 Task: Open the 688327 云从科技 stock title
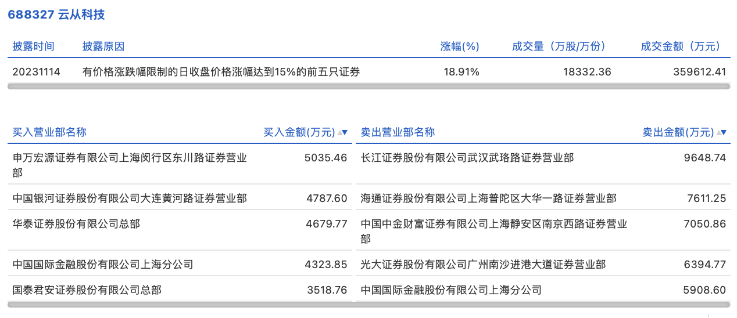(x=56, y=15)
